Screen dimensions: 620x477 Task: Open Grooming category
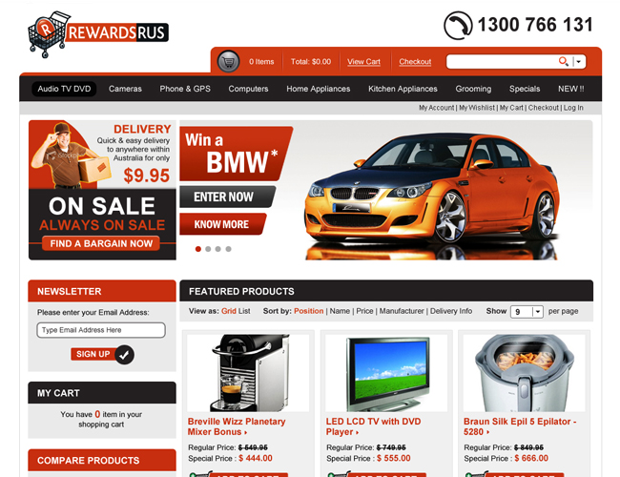(x=473, y=89)
